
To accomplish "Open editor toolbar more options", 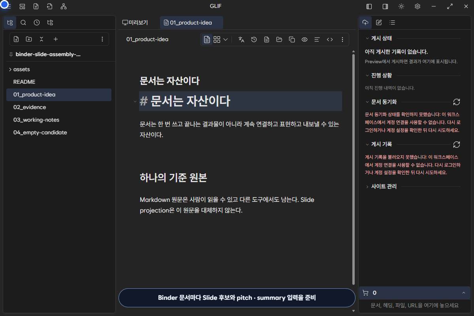I will click(342, 39).
